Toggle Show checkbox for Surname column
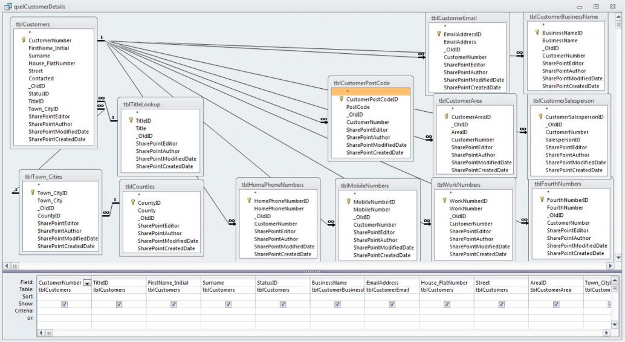This screenshot has width=625, height=342. point(228,304)
